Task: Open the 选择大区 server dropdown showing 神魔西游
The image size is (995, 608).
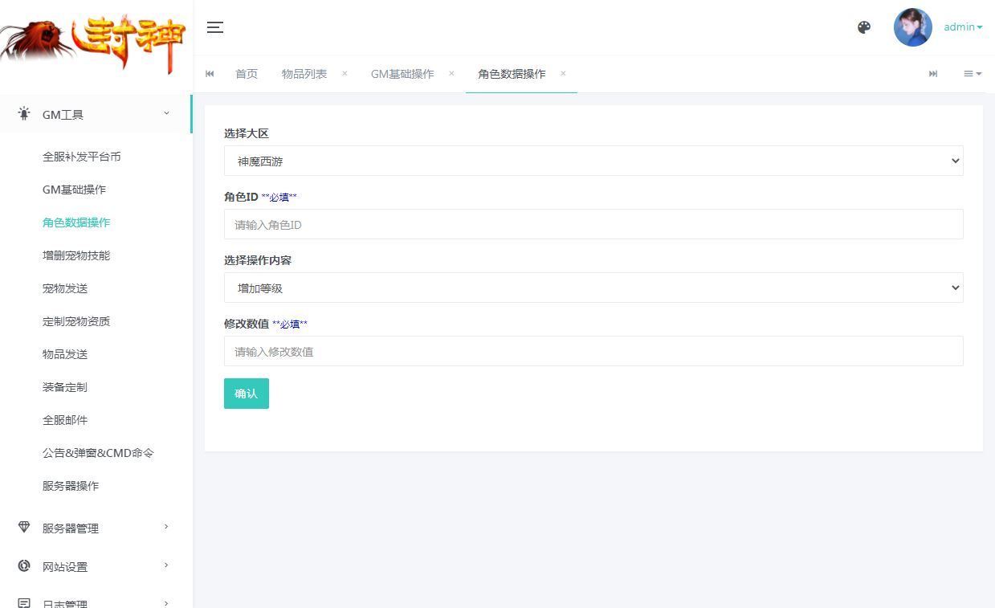Action: [x=593, y=161]
